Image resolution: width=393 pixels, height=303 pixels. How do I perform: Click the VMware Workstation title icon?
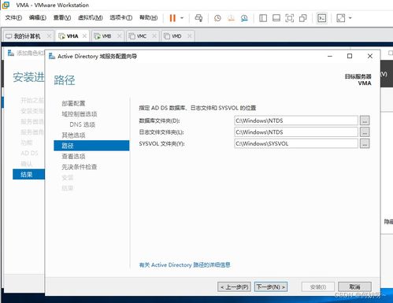coord(6,5)
